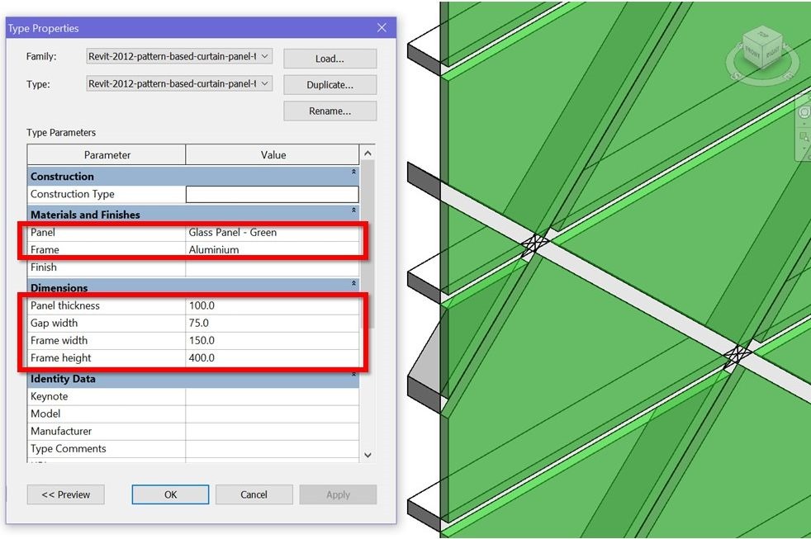The width and height of the screenshot is (811, 539).
Task: Select the Model parameter label
Action: tap(45, 414)
